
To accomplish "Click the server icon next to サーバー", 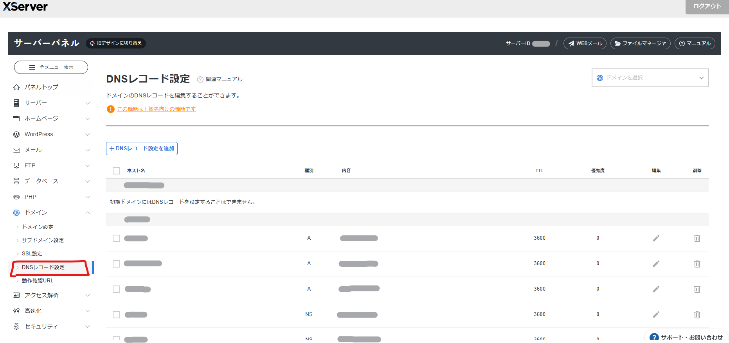I will tap(16, 103).
